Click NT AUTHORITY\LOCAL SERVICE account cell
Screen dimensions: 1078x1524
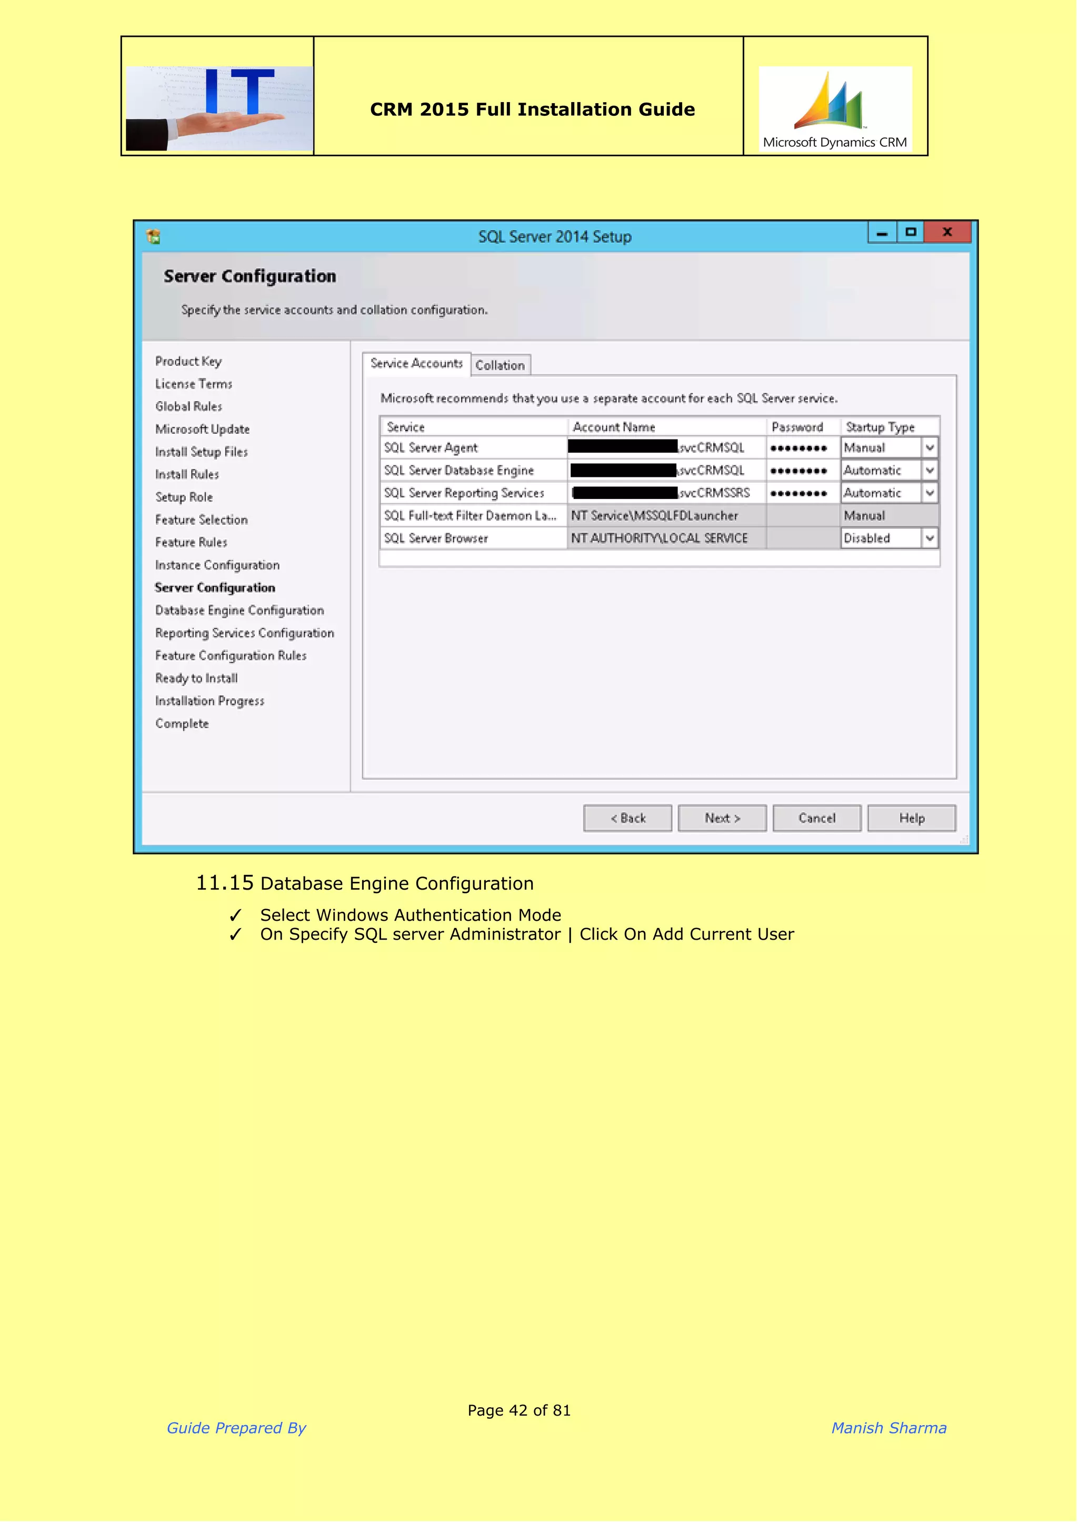[666, 539]
